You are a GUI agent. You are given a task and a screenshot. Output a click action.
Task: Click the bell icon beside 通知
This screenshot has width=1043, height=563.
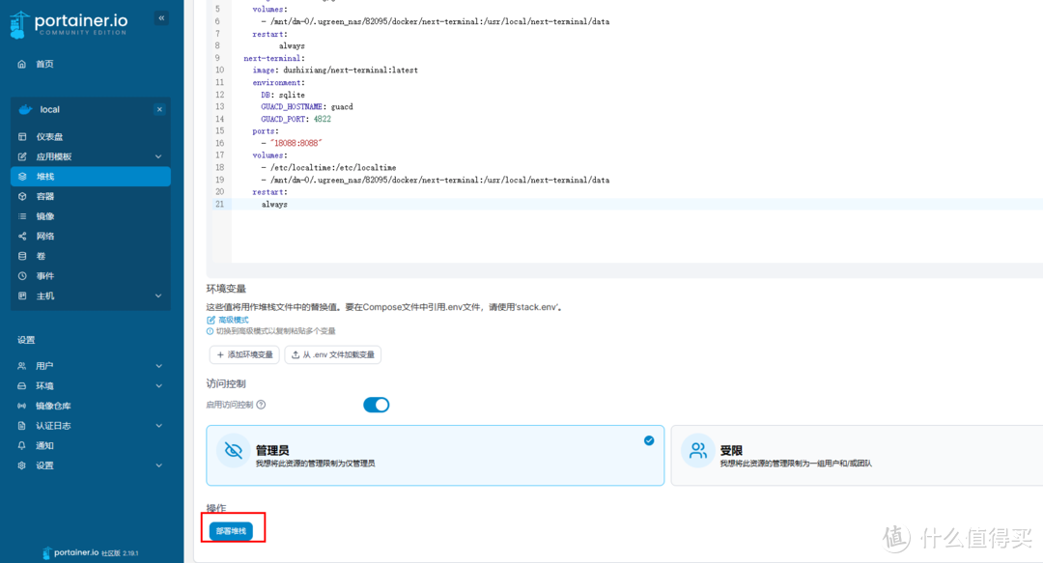[22, 446]
